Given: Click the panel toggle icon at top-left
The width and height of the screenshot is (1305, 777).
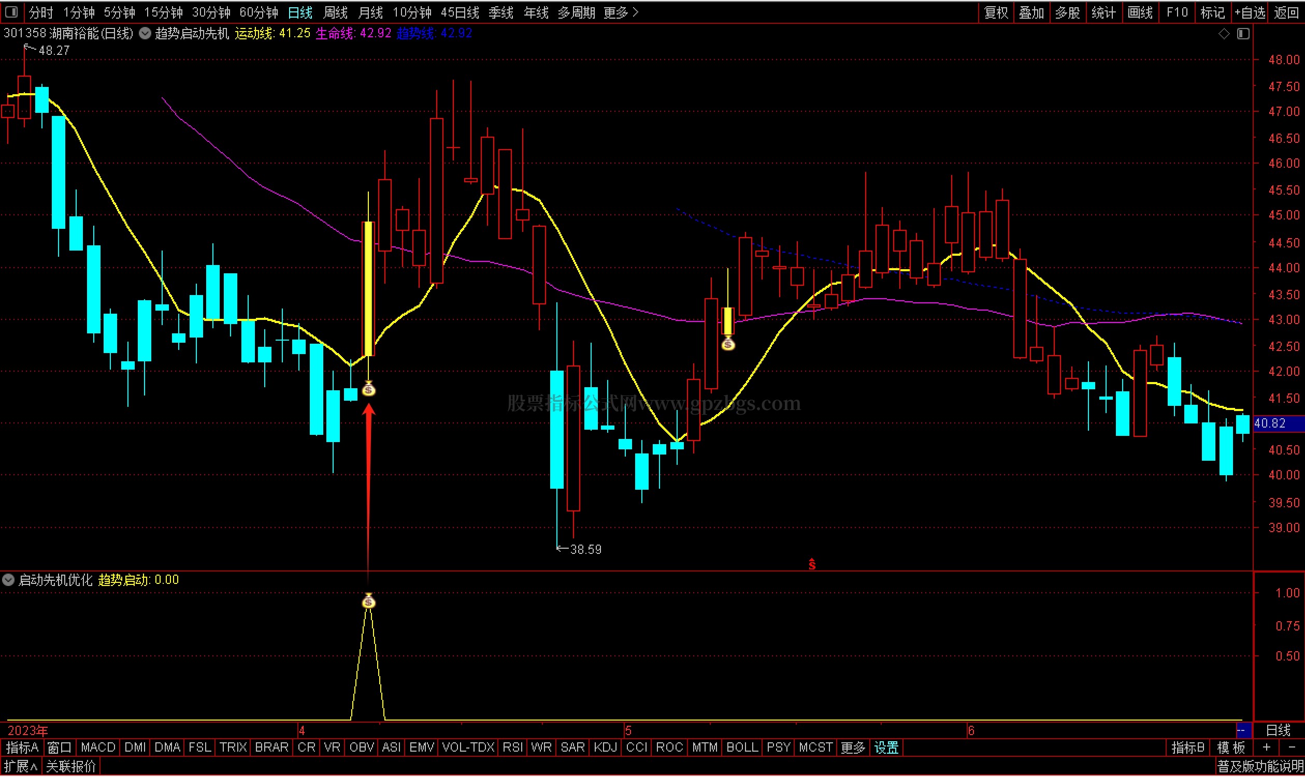Looking at the screenshot, I should (11, 11).
